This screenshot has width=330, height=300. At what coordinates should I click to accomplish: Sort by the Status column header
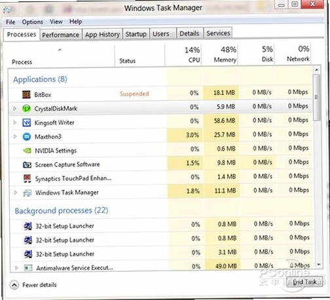pos(140,56)
